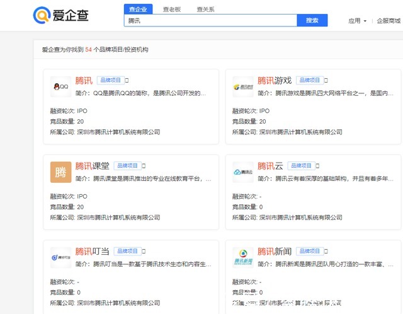
Task: Switch to the 查关系 tab
Action: coord(206,9)
